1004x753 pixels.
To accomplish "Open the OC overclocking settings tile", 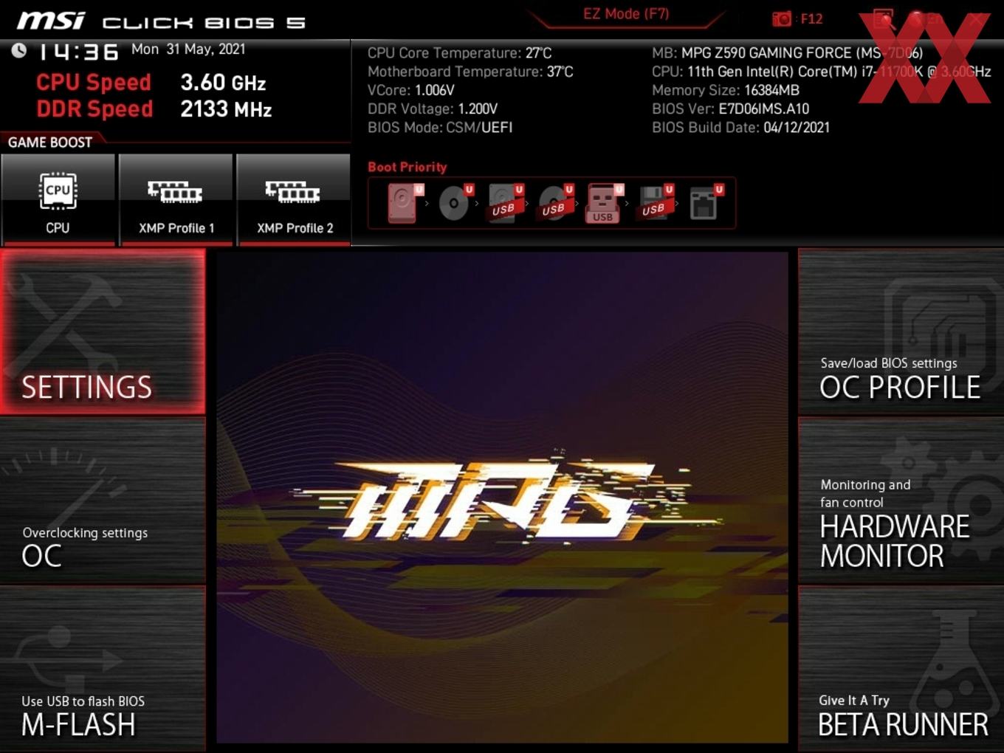I will point(103,501).
